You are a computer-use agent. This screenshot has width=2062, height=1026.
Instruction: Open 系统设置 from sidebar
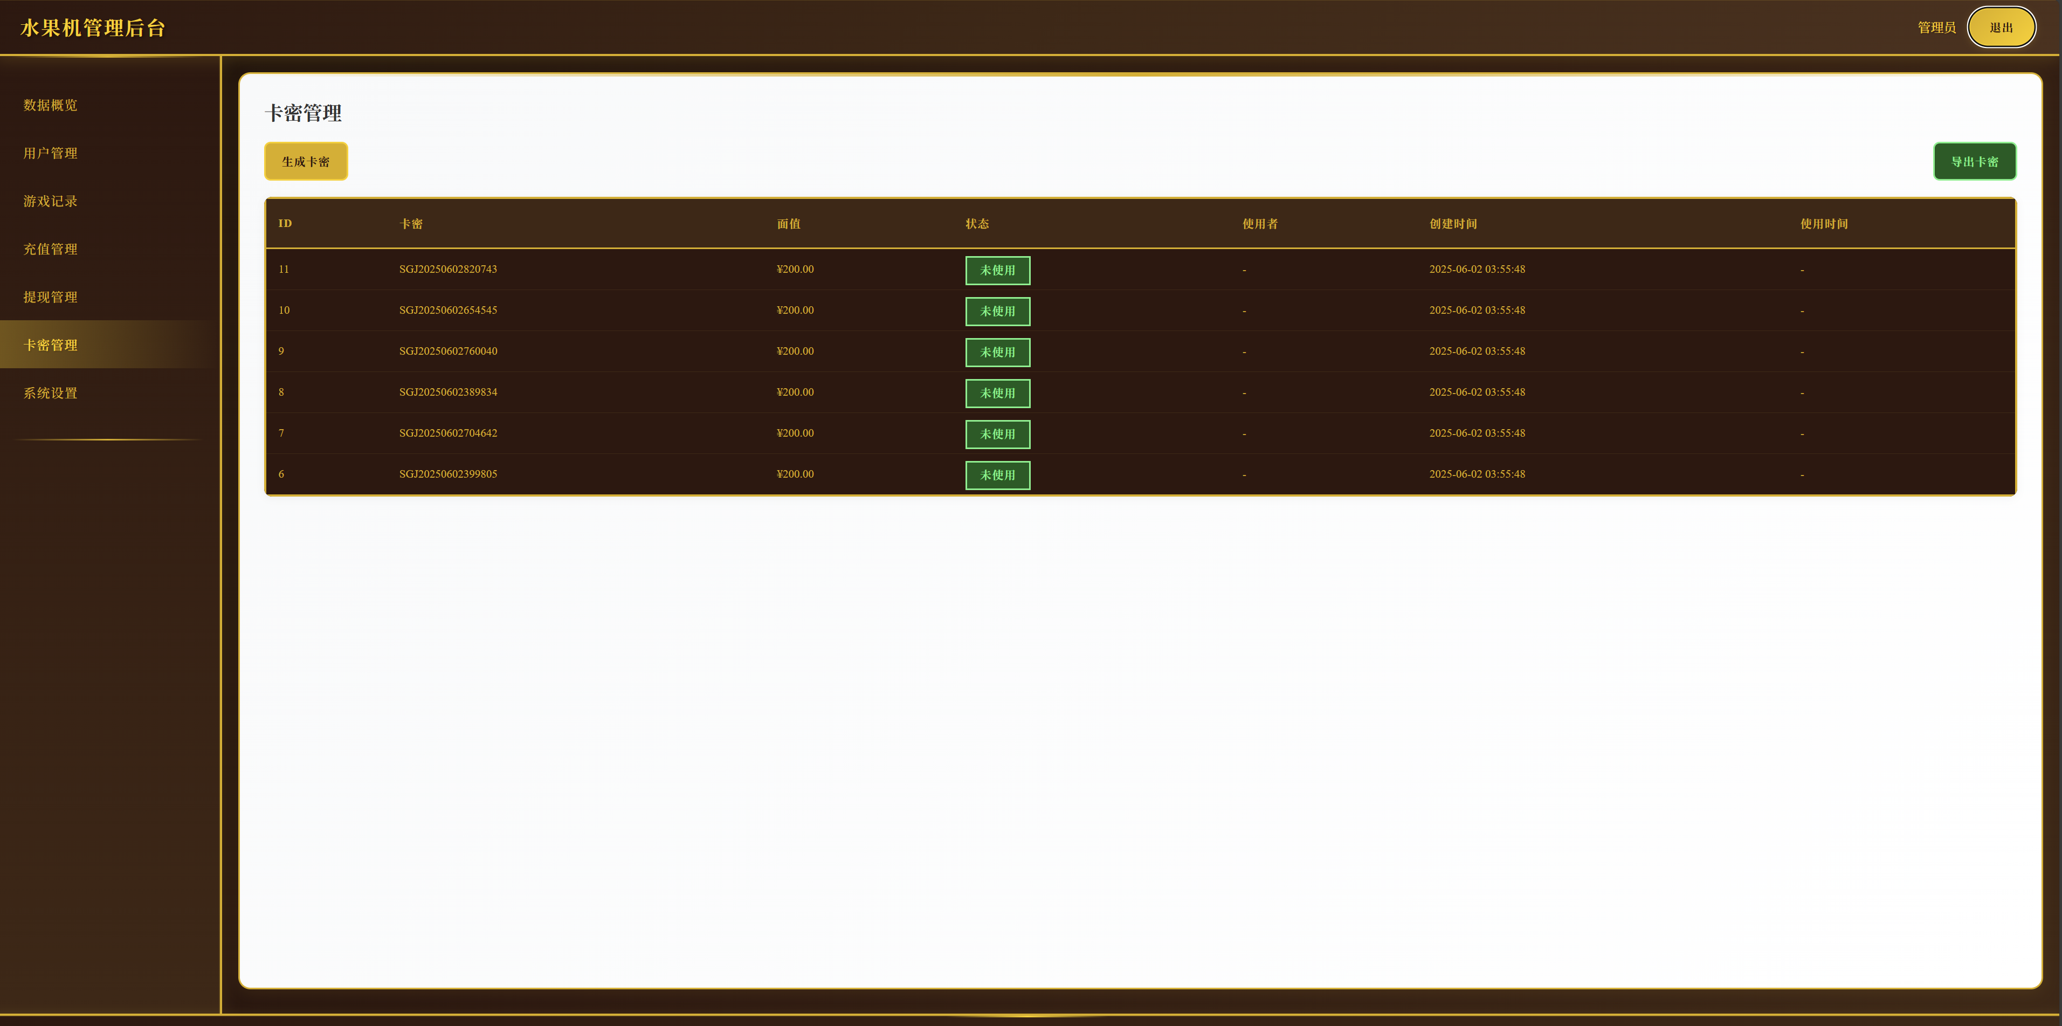tap(51, 393)
